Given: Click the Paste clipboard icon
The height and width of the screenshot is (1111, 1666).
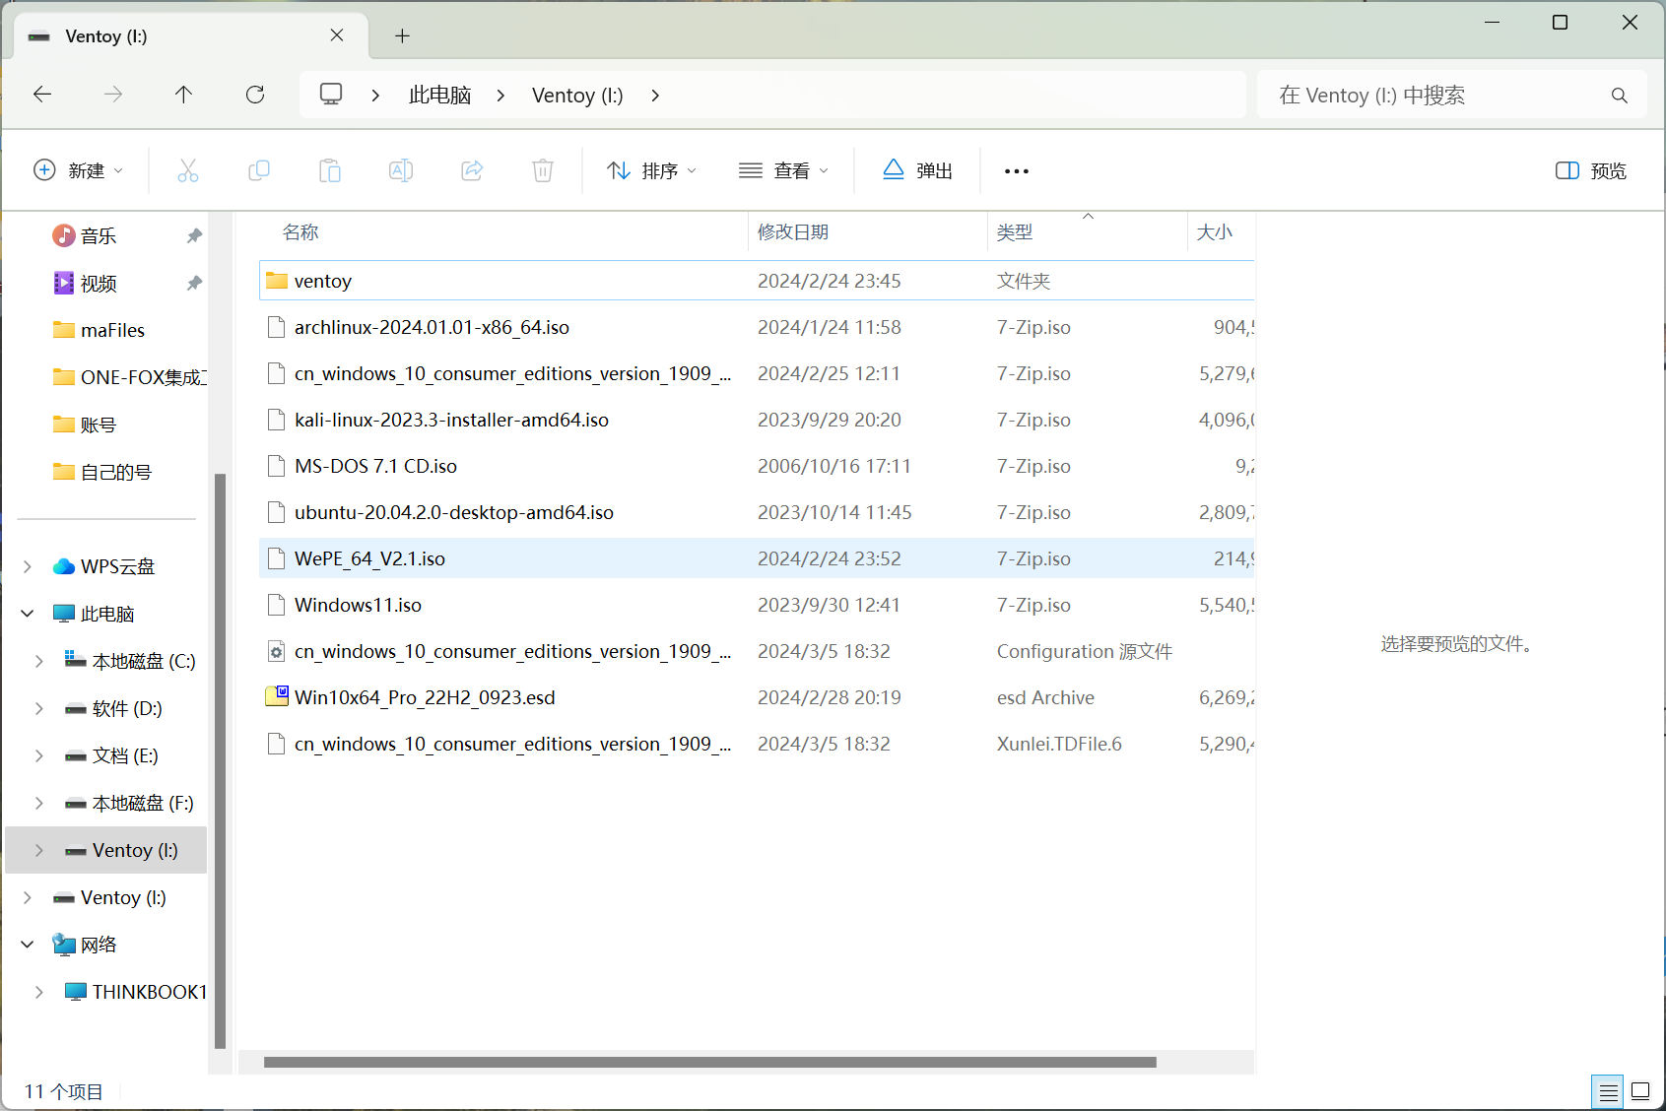Looking at the screenshot, I should point(329,170).
